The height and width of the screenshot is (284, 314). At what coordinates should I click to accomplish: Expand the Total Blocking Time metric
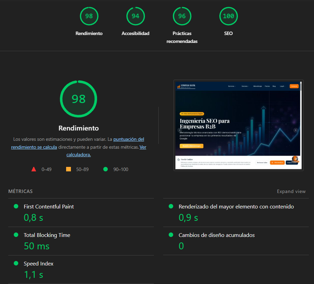[81, 241]
